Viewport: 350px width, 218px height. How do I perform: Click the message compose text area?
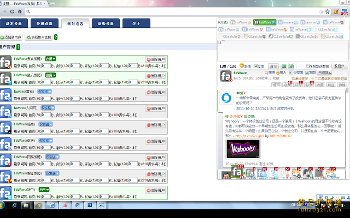pyautogui.click(x=283, y=51)
